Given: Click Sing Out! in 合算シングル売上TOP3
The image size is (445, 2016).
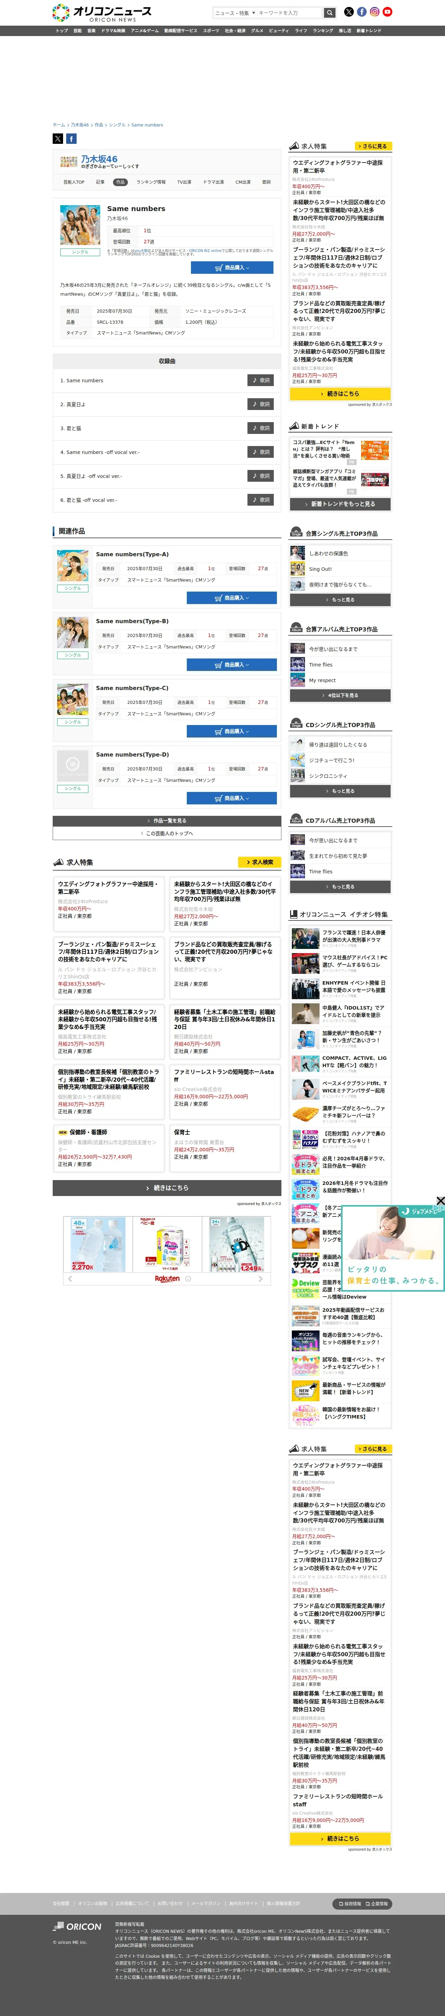Looking at the screenshot, I should (x=320, y=569).
